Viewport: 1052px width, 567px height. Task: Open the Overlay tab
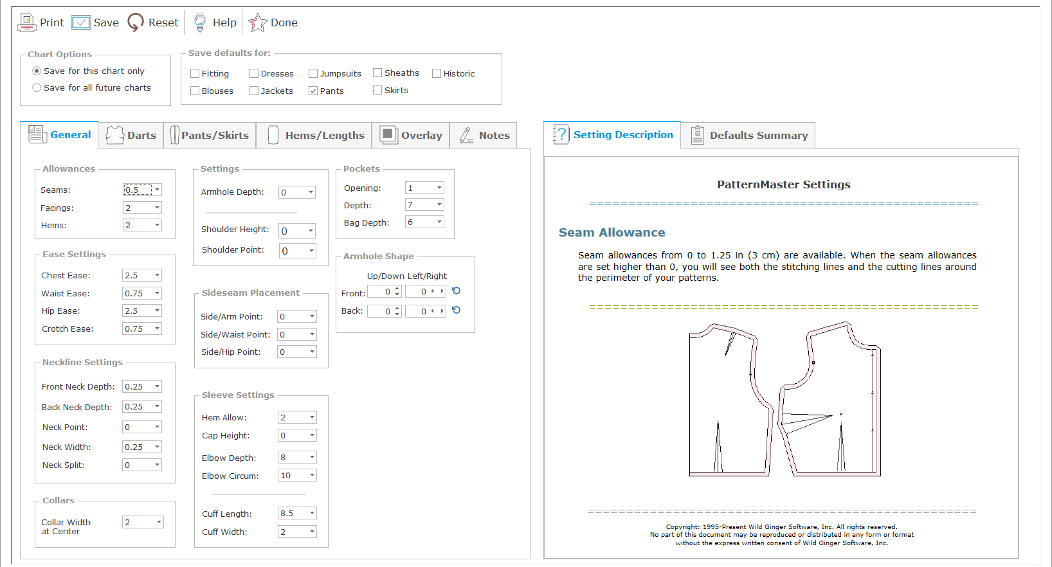click(411, 136)
